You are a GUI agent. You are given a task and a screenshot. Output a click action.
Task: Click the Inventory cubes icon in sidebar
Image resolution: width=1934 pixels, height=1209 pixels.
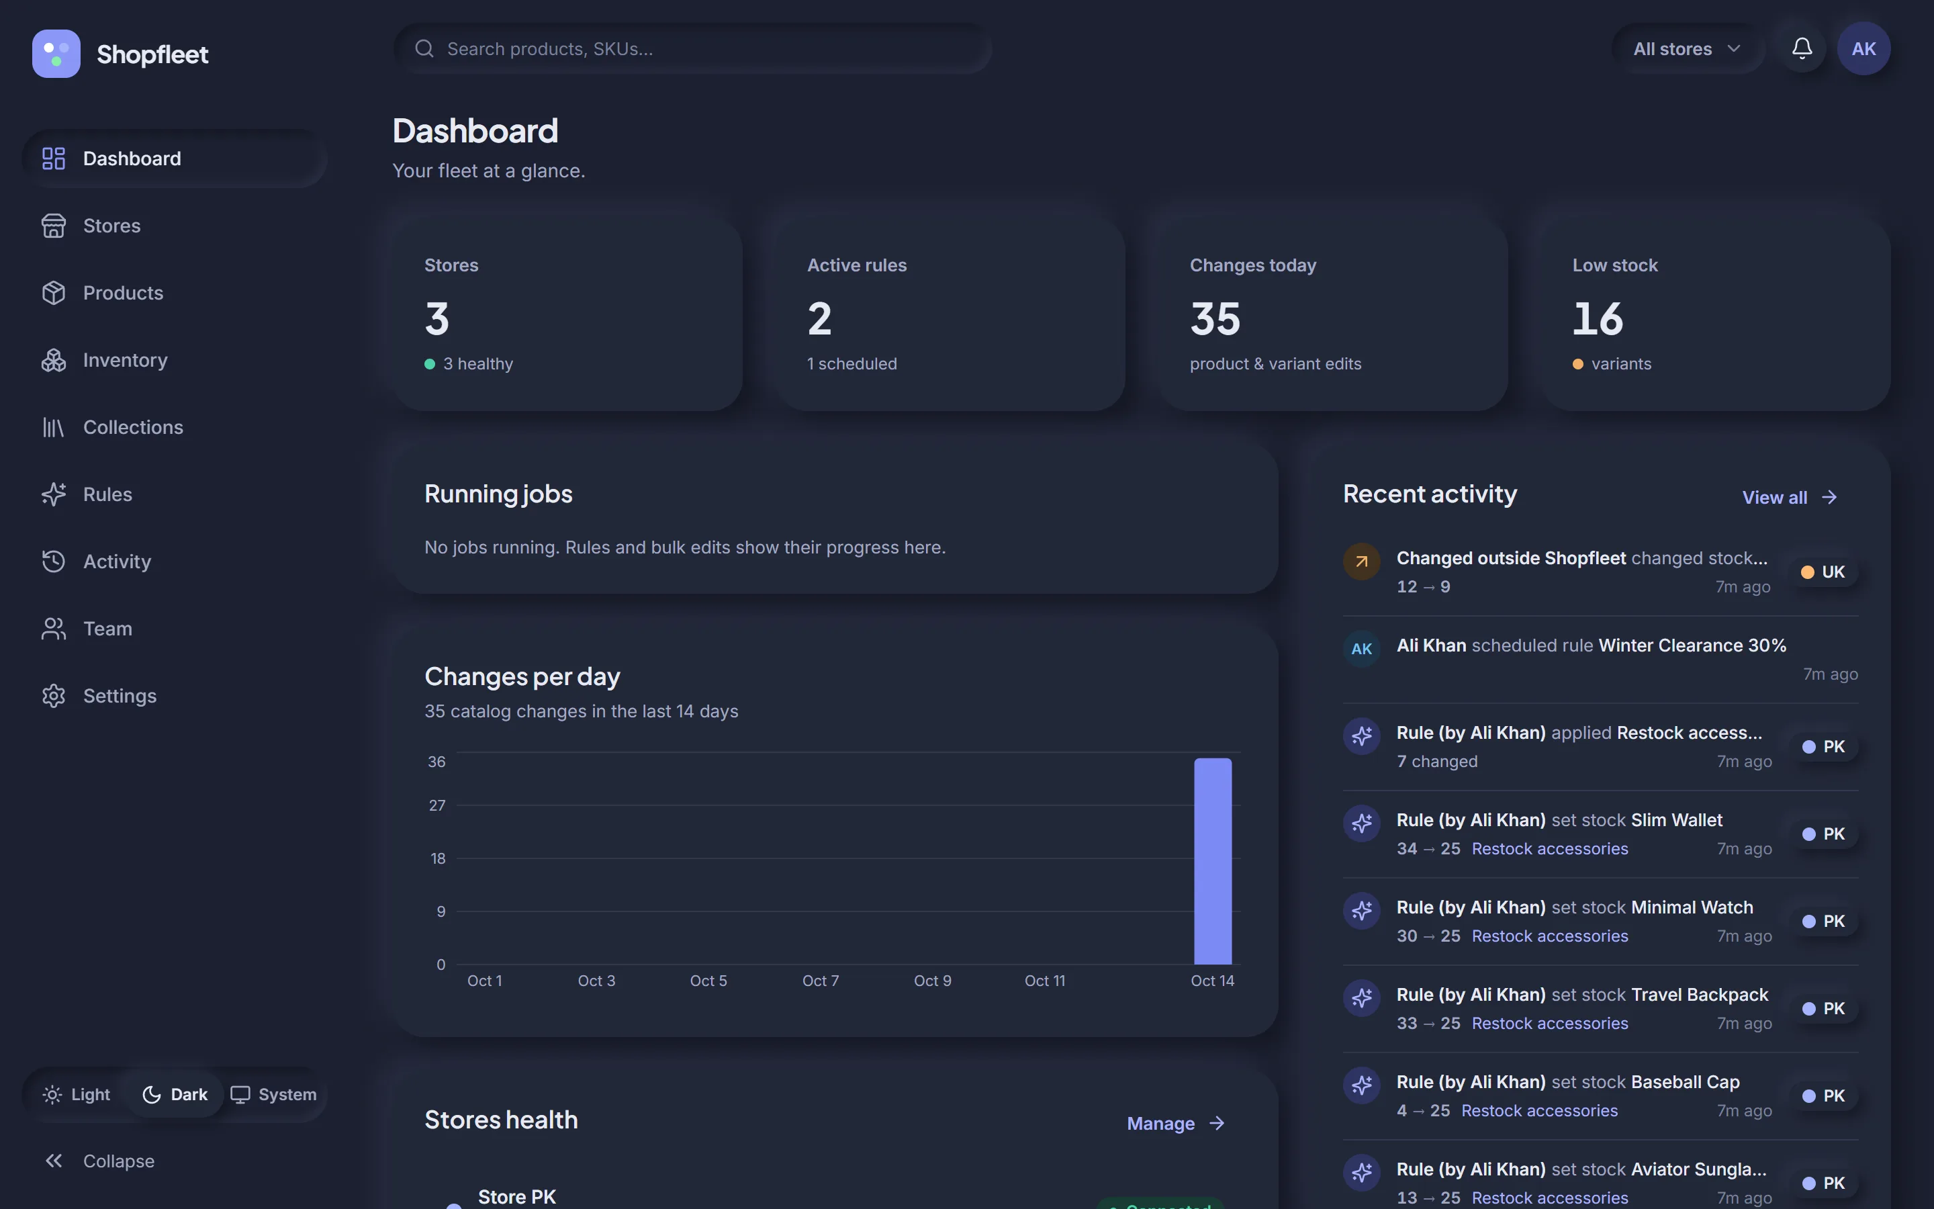54,360
